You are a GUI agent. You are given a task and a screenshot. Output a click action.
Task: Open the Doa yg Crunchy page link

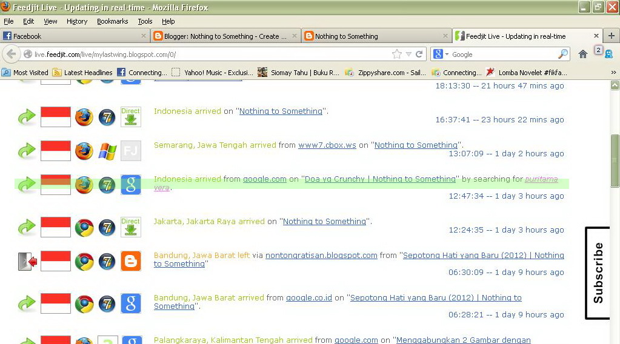click(380, 179)
